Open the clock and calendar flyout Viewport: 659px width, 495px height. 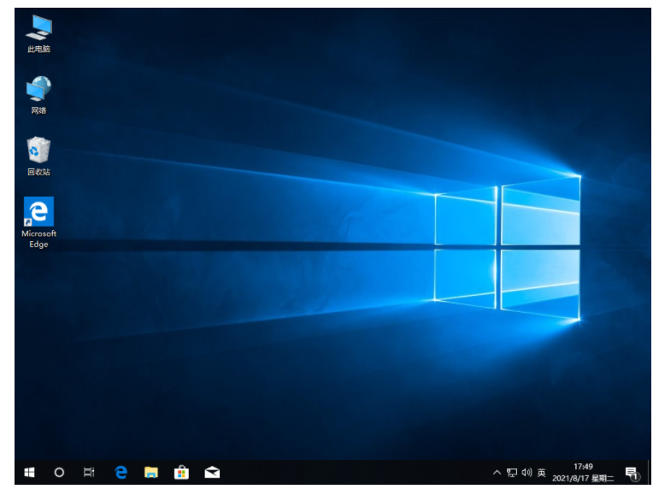click(584, 472)
